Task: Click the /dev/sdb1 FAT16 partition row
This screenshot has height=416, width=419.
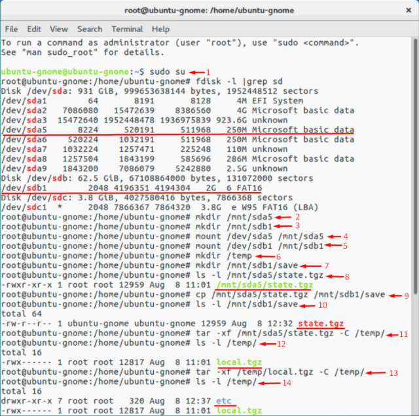Action: tap(131, 187)
